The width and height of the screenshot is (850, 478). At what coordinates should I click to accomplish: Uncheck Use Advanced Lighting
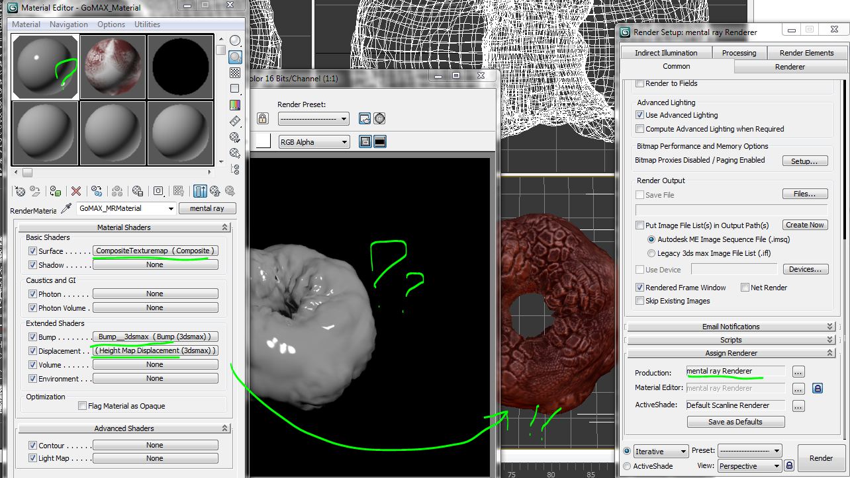click(x=639, y=115)
